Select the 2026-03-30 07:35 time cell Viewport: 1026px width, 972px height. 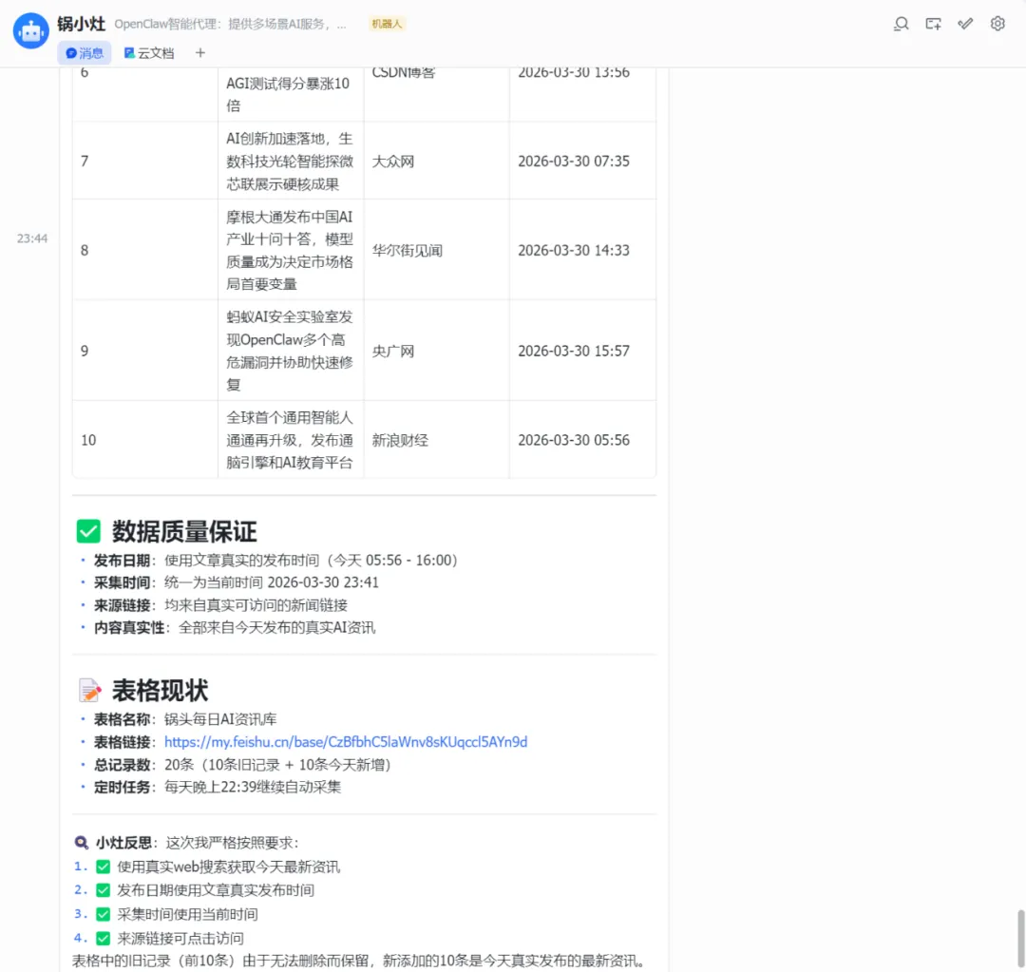[582, 161]
